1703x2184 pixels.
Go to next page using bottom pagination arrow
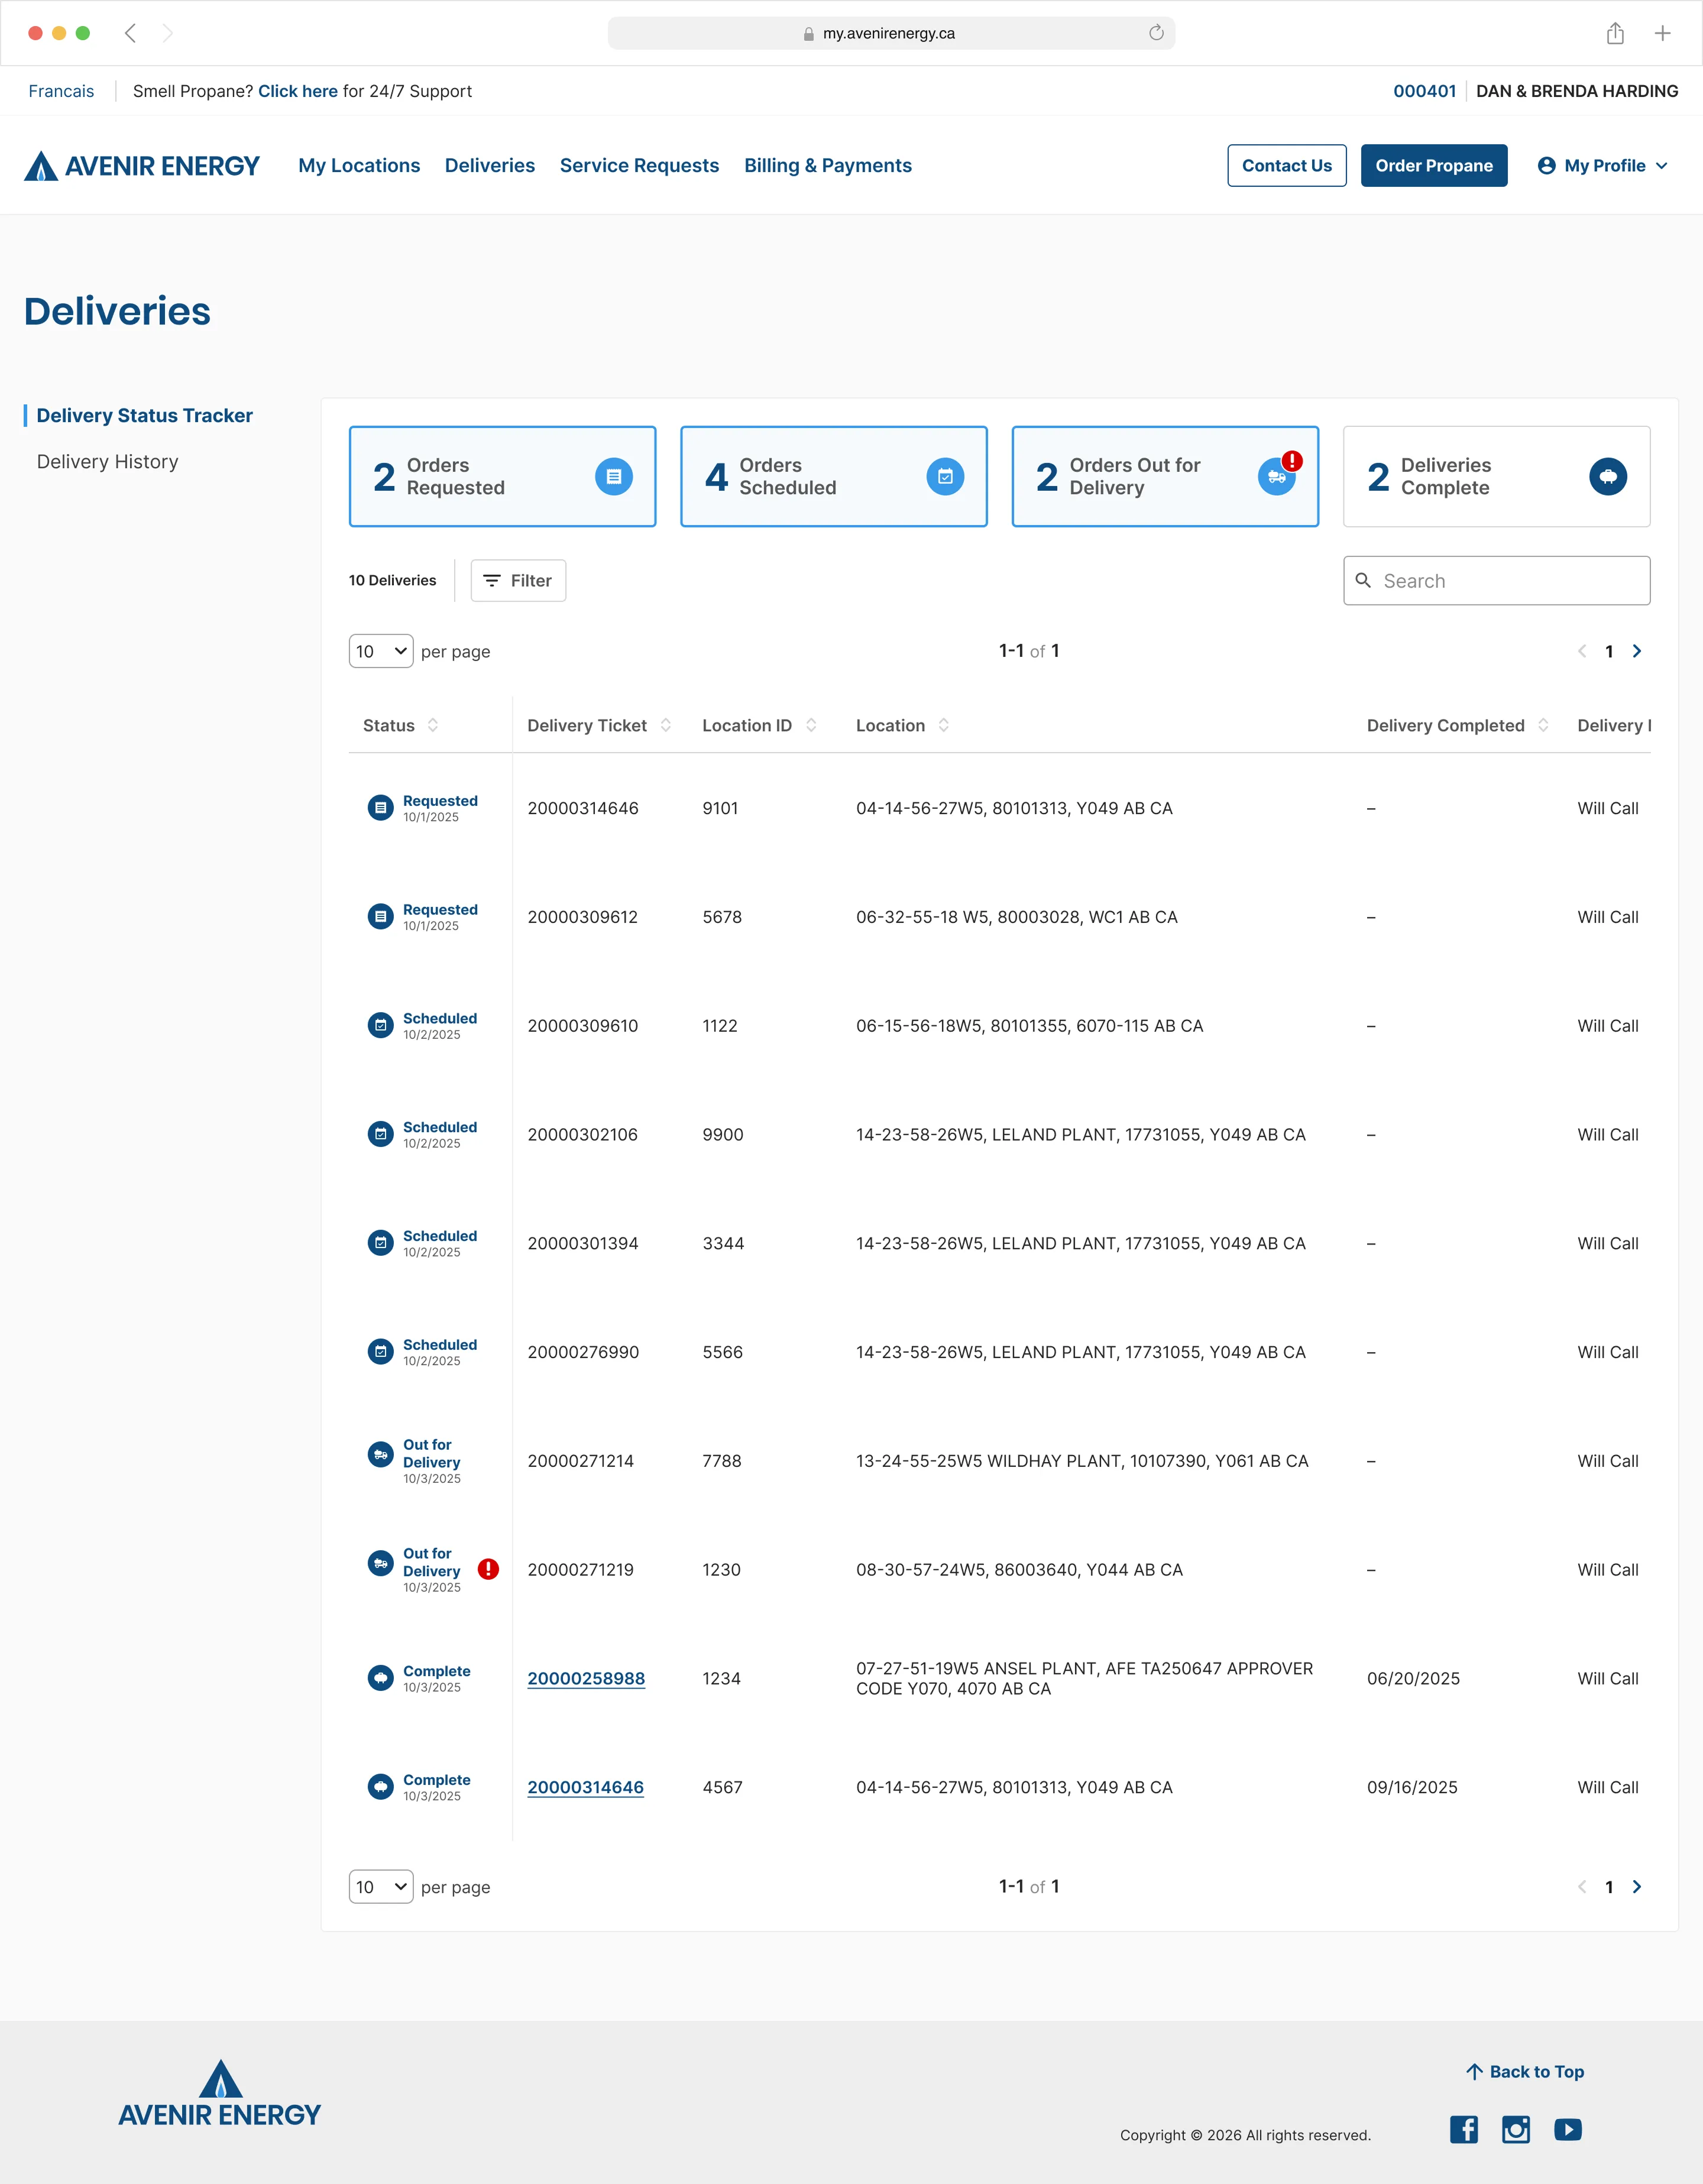pos(1637,1887)
